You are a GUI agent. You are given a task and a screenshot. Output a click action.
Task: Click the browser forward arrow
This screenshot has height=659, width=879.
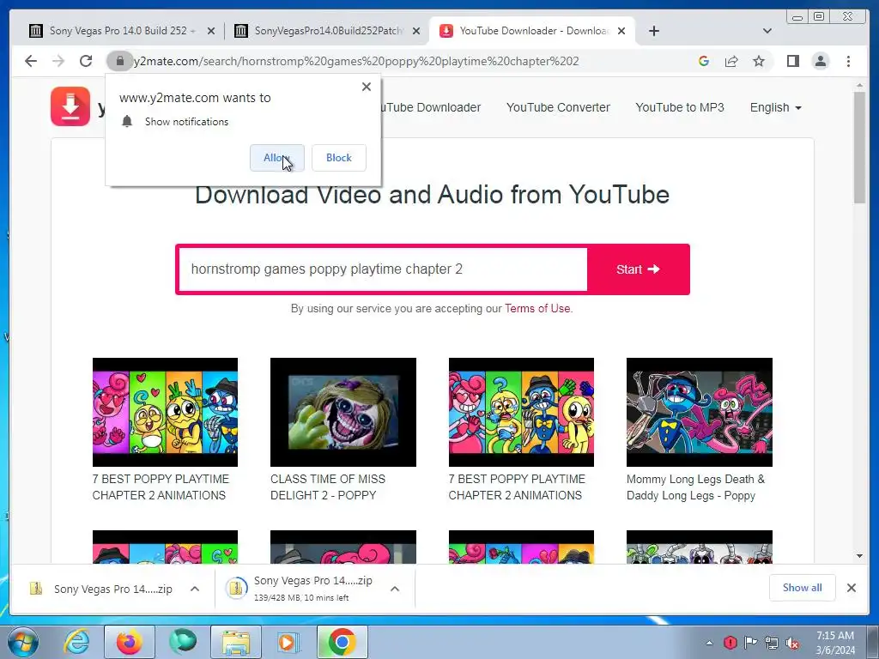click(58, 61)
